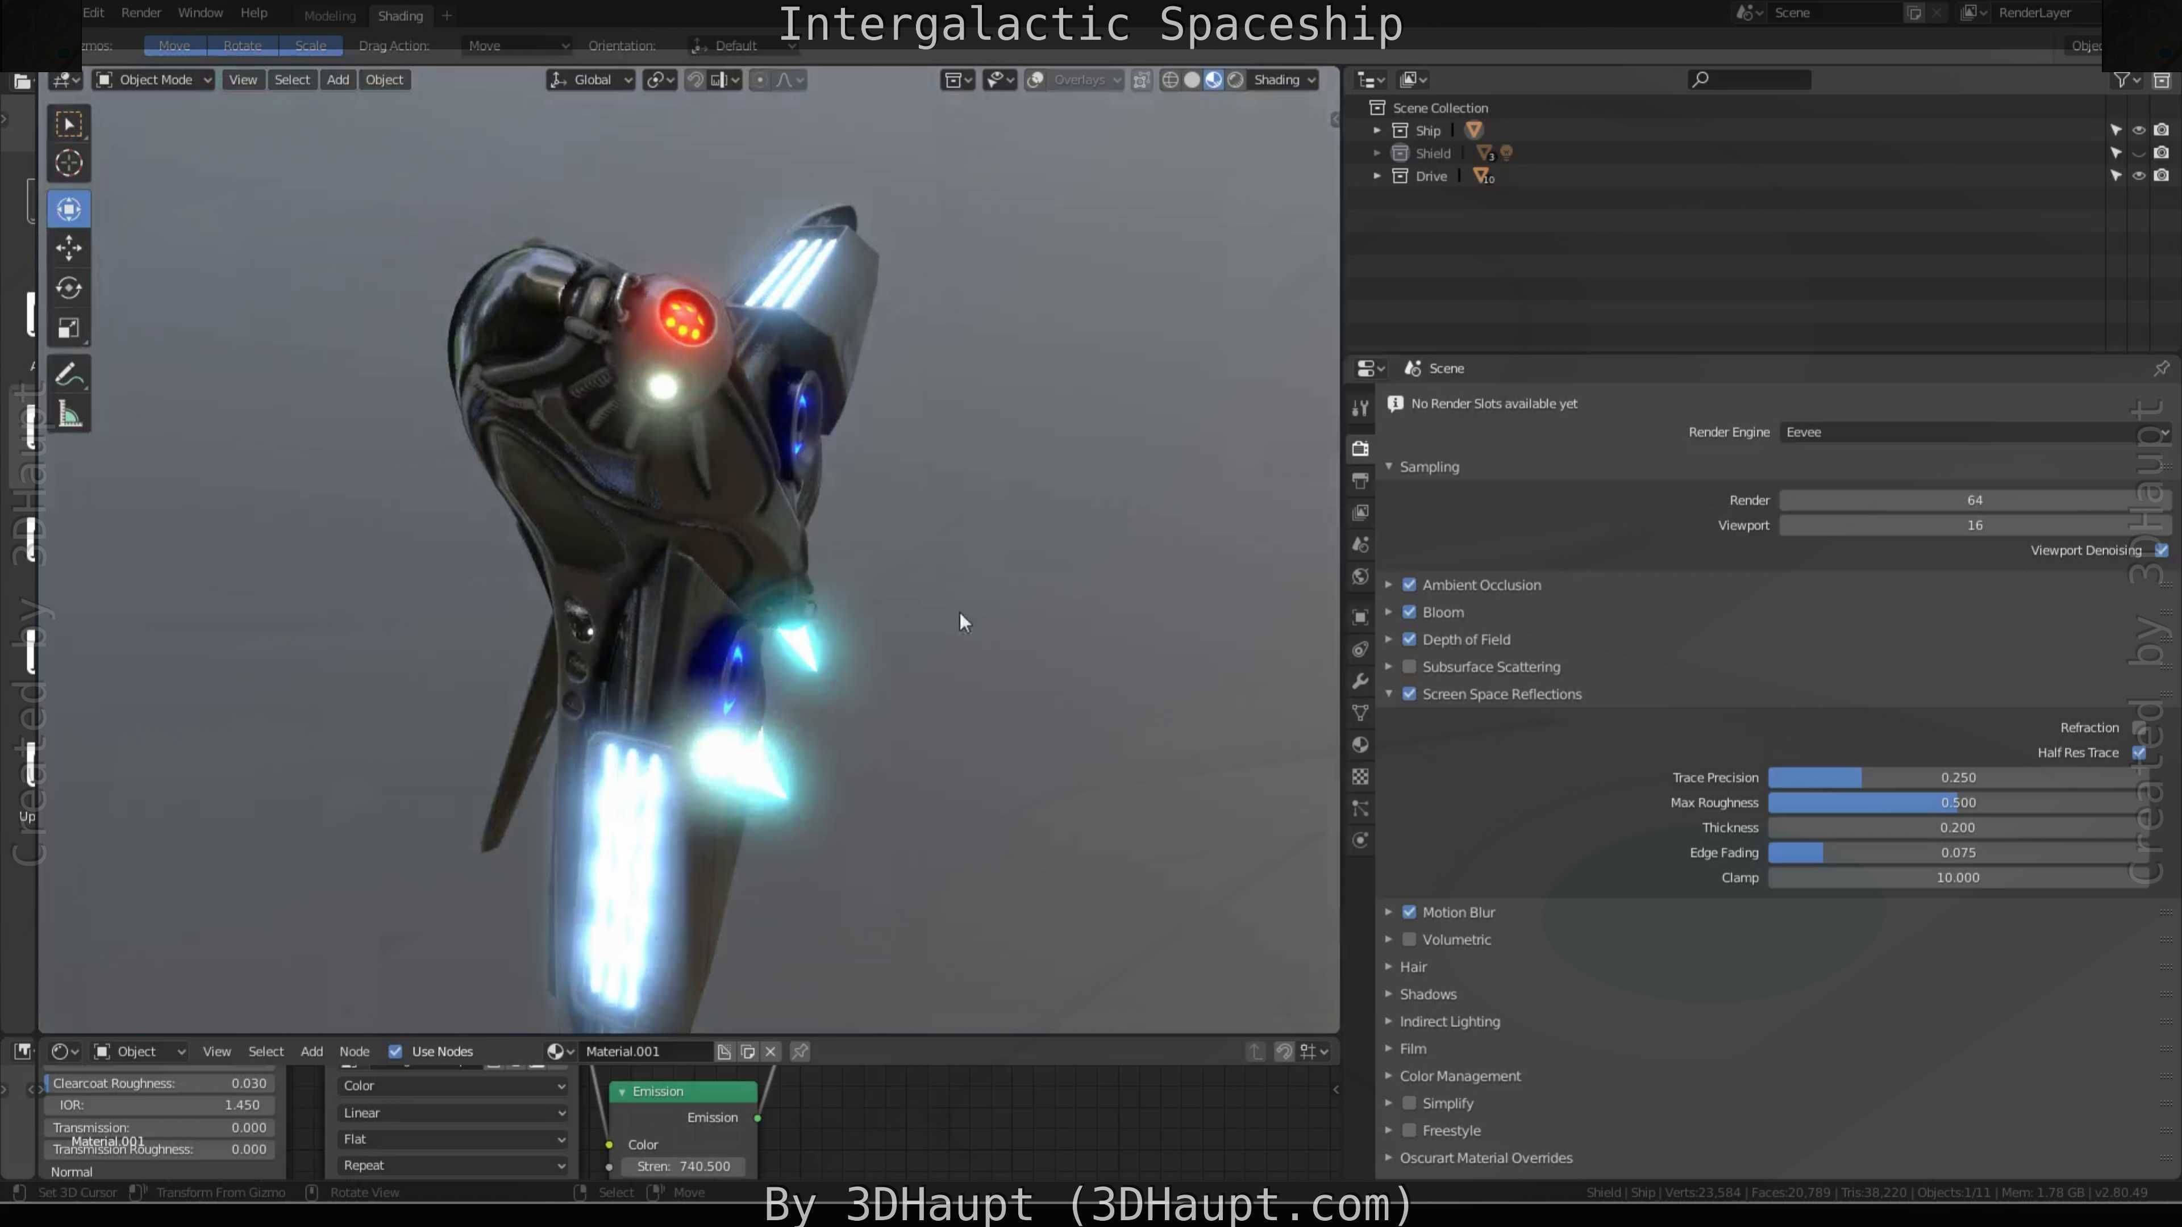The height and width of the screenshot is (1227, 2182).
Task: Expand the Shadows panel
Action: coord(1427,994)
